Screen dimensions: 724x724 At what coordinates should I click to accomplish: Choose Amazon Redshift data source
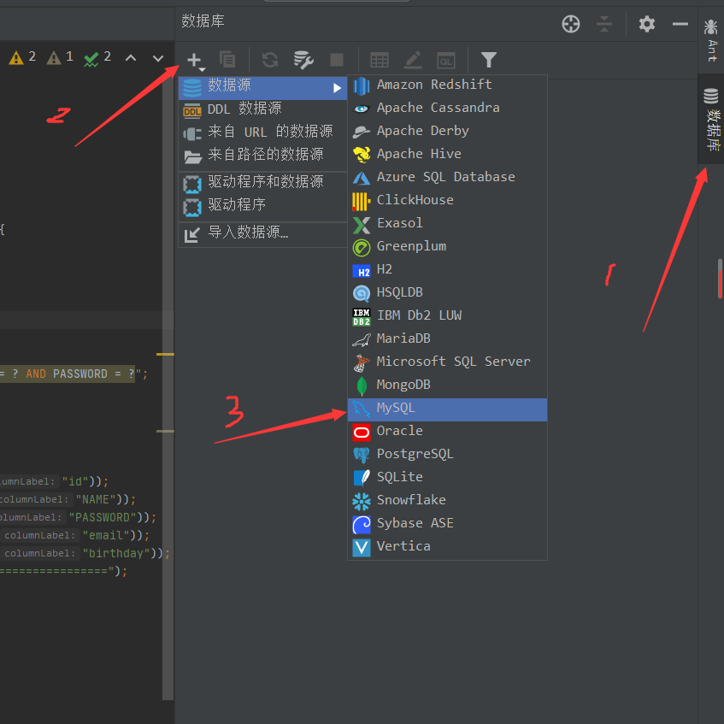447,85
